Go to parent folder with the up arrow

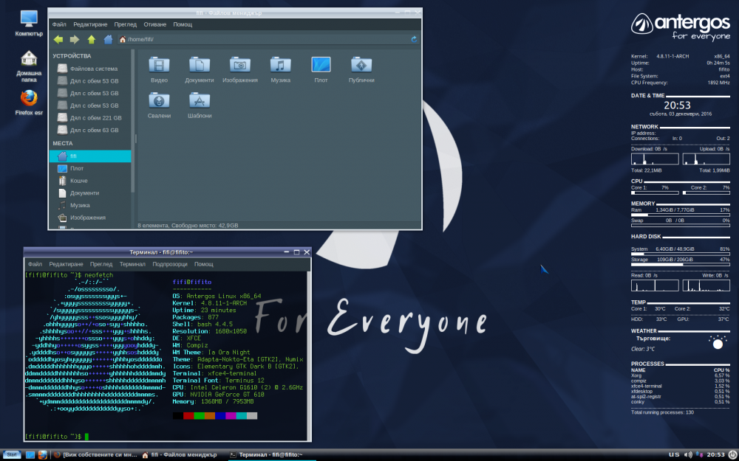(x=92, y=40)
